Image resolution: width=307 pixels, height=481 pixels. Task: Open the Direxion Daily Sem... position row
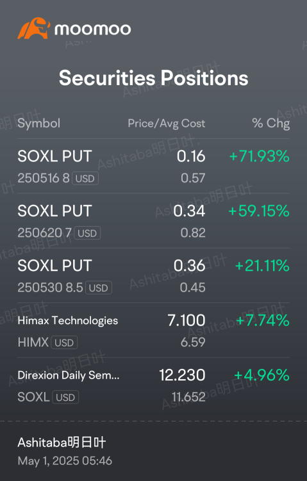coord(154,385)
